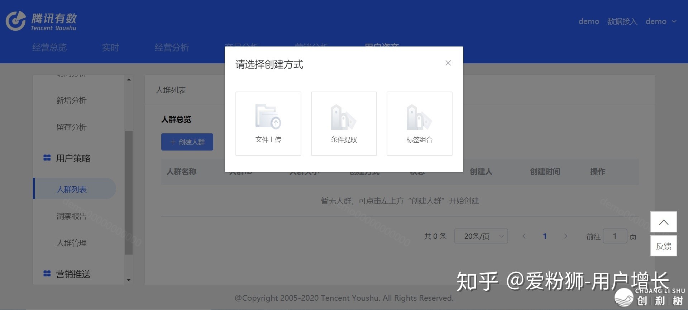Click the 创建人群 button
The width and height of the screenshot is (688, 310).
[187, 142]
